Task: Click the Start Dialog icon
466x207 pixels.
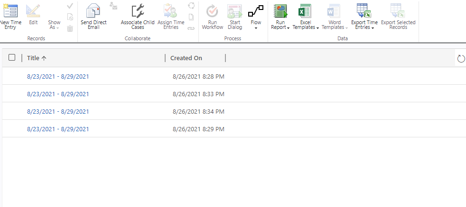Action: pyautogui.click(x=234, y=11)
